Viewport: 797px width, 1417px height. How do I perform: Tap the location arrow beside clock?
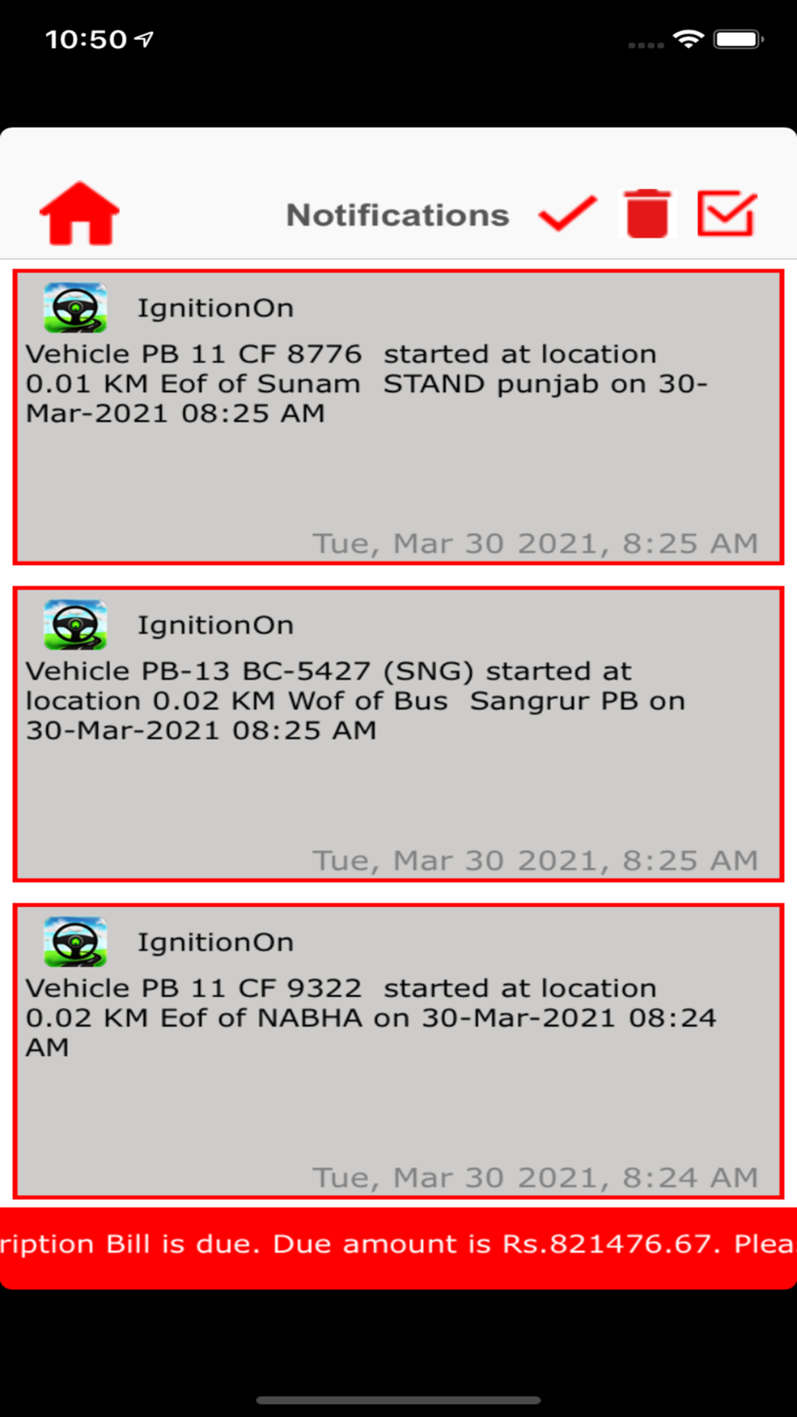(x=144, y=39)
